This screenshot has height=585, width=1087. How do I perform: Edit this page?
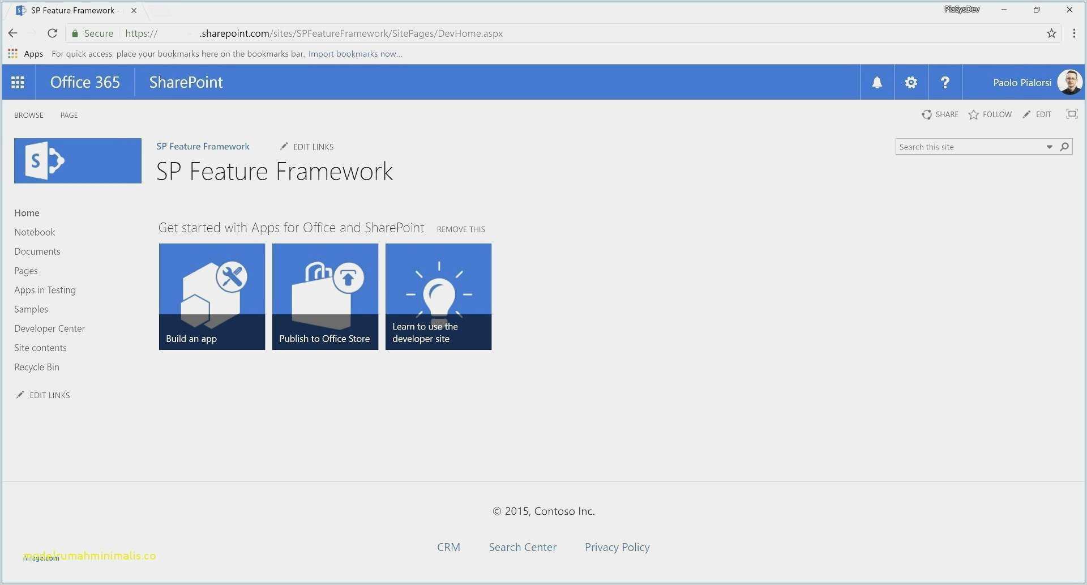click(x=1037, y=114)
